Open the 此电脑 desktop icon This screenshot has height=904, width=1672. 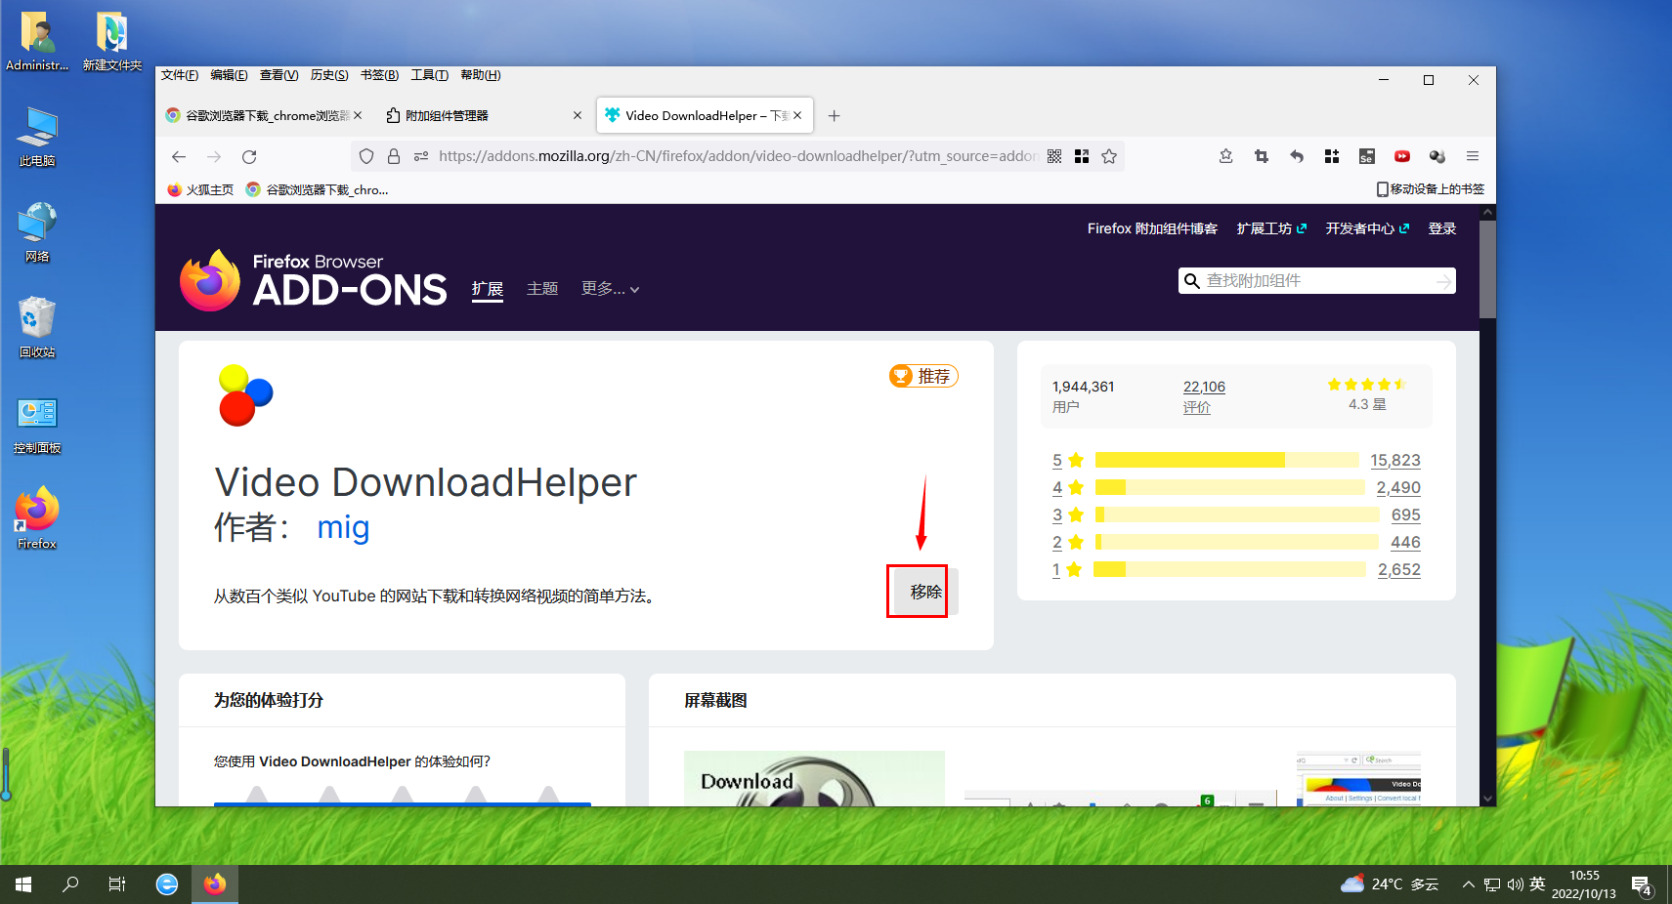(37, 137)
